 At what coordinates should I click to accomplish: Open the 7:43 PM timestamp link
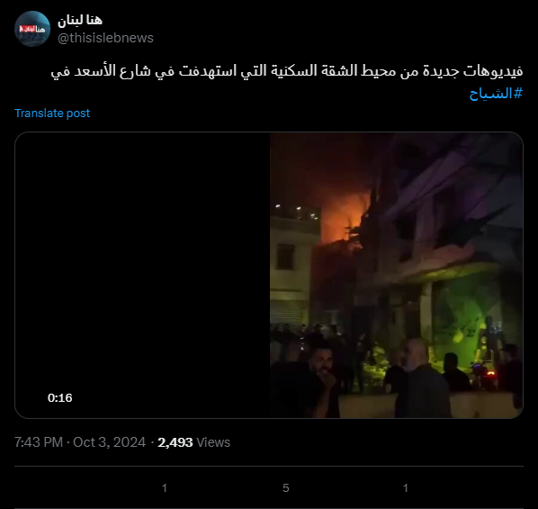click(39, 442)
